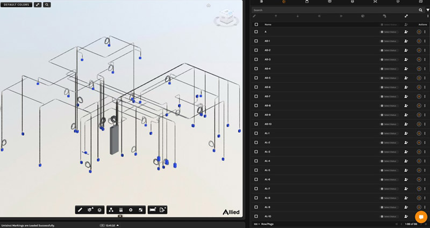Viewport: 430px width, 228px height.
Task: Open Select Status dropdown for row A
Action: point(389,32)
